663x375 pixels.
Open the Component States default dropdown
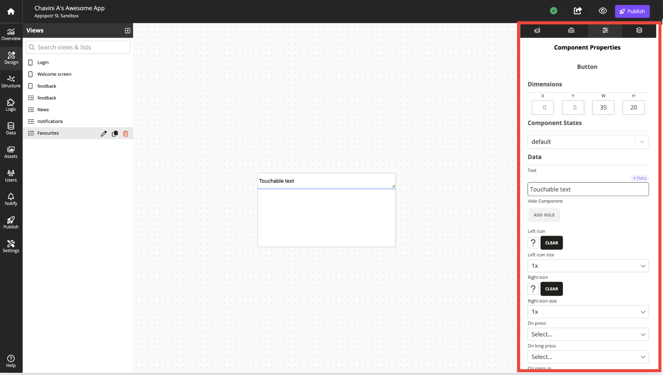588,142
